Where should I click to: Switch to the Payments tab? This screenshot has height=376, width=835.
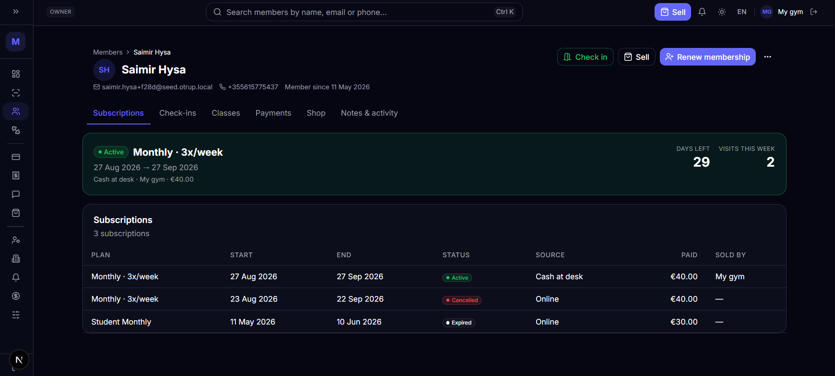[273, 113]
